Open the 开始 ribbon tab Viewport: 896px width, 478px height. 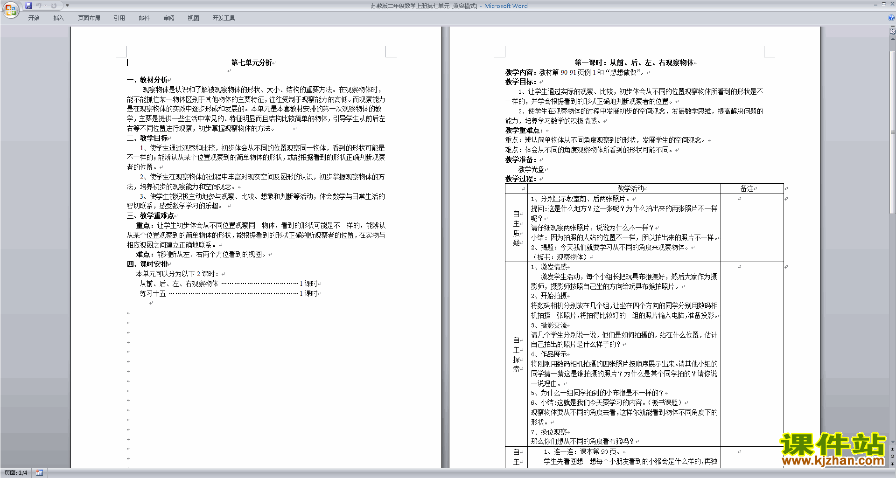coord(34,18)
